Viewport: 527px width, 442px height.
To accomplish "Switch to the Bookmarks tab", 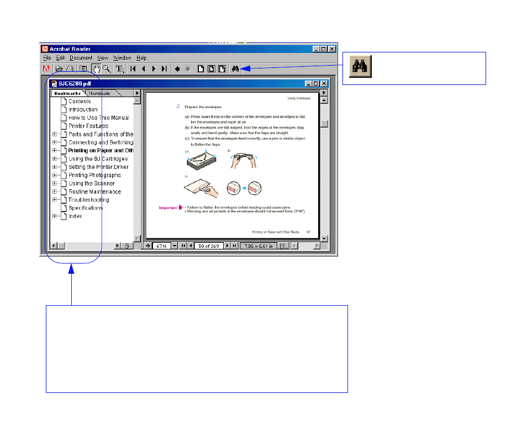I will [x=67, y=93].
